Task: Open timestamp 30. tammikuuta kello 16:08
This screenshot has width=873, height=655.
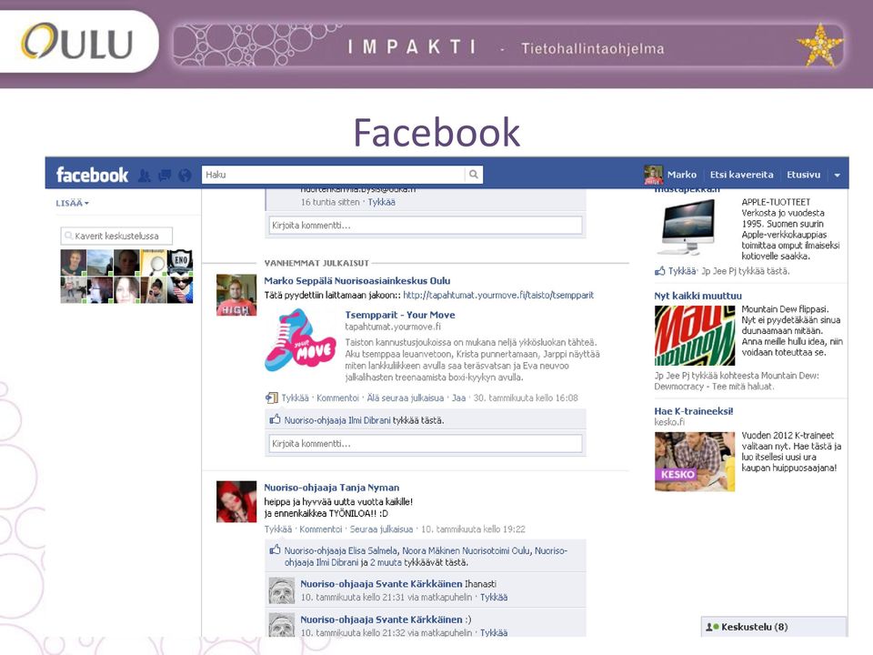Action: [526, 398]
